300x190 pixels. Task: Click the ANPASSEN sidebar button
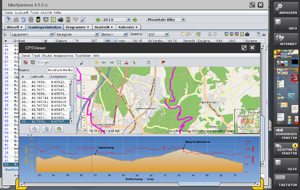point(286,9)
